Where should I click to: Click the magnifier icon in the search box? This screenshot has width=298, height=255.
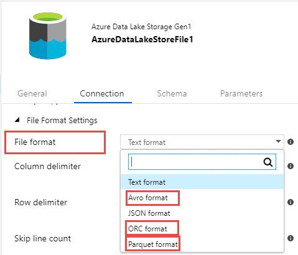pos(268,162)
